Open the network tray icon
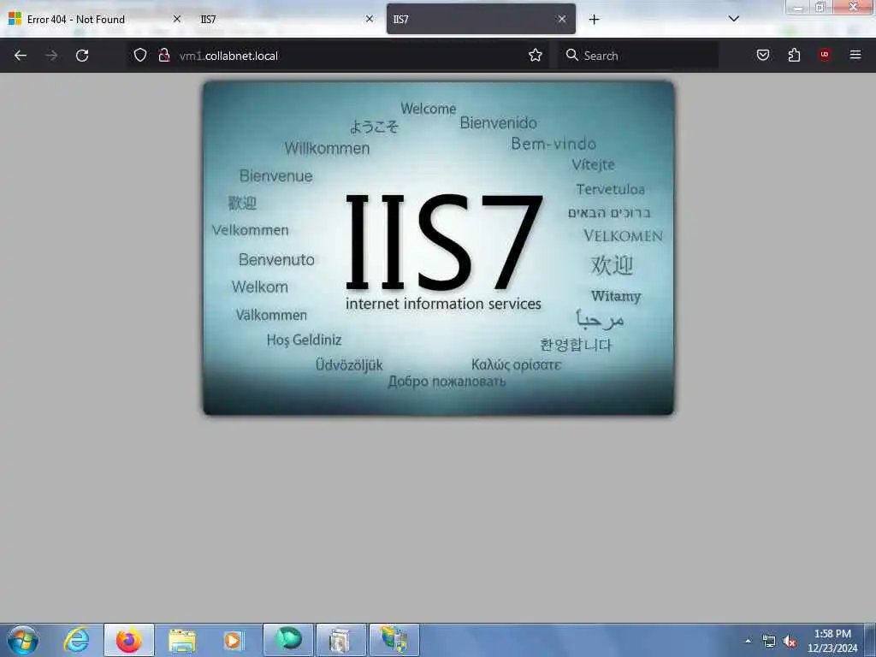The width and height of the screenshot is (876, 657). [769, 642]
